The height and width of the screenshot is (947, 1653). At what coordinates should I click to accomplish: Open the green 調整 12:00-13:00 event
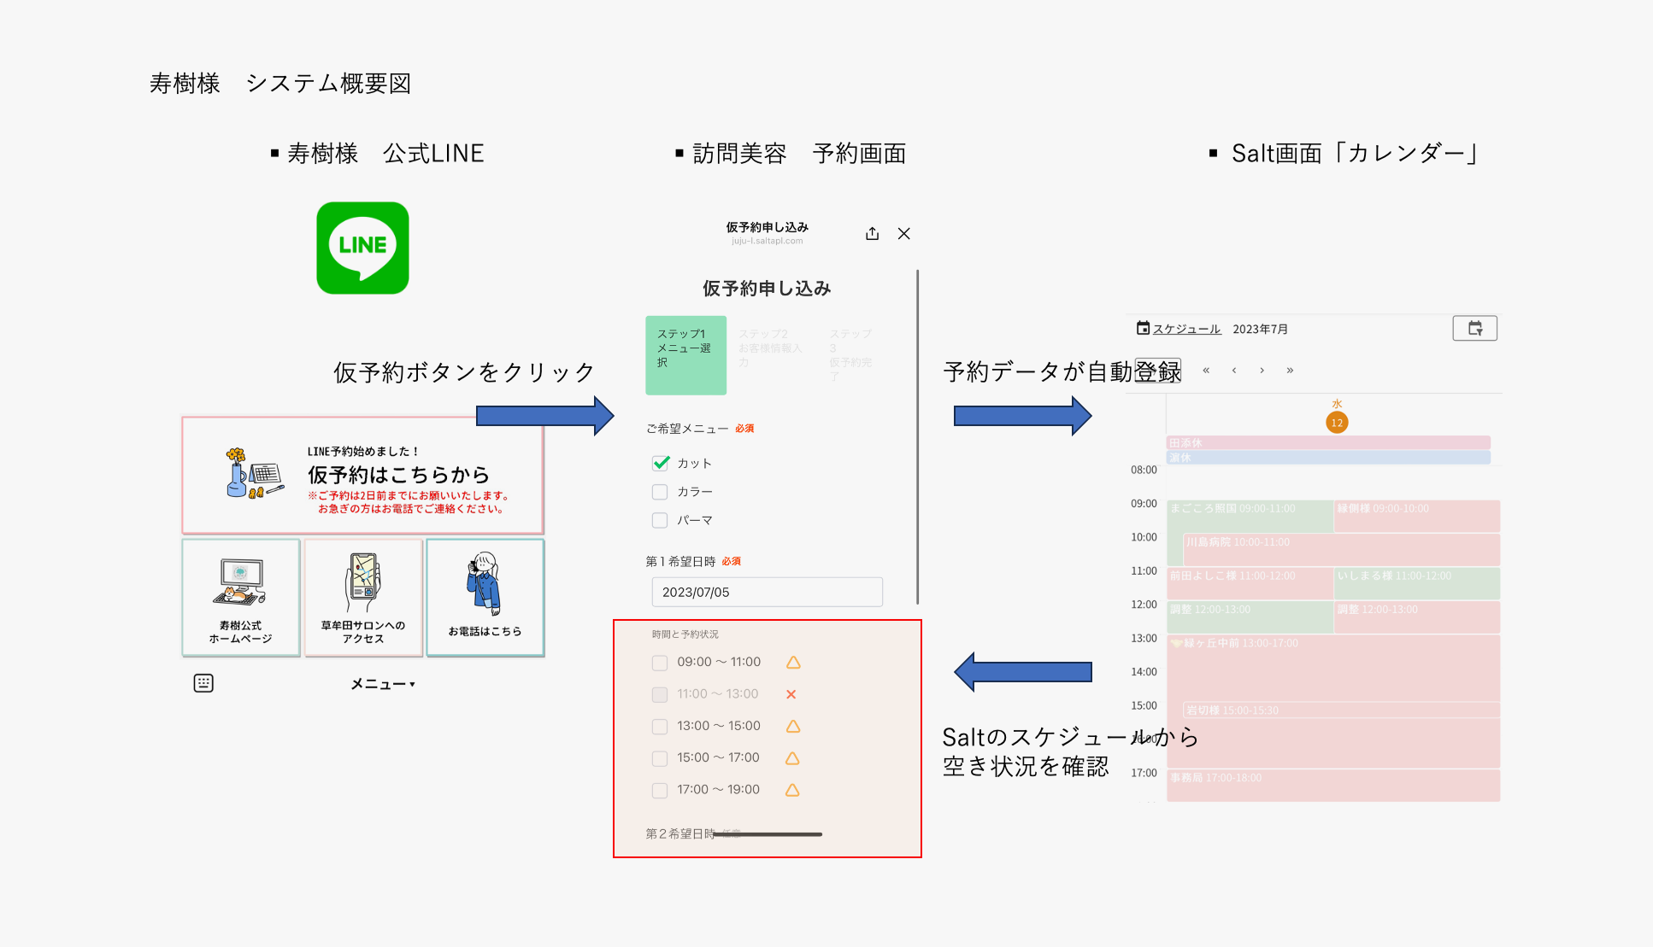pyautogui.click(x=1250, y=617)
